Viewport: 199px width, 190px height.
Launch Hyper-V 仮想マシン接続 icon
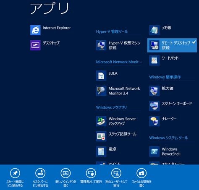tap(101, 45)
